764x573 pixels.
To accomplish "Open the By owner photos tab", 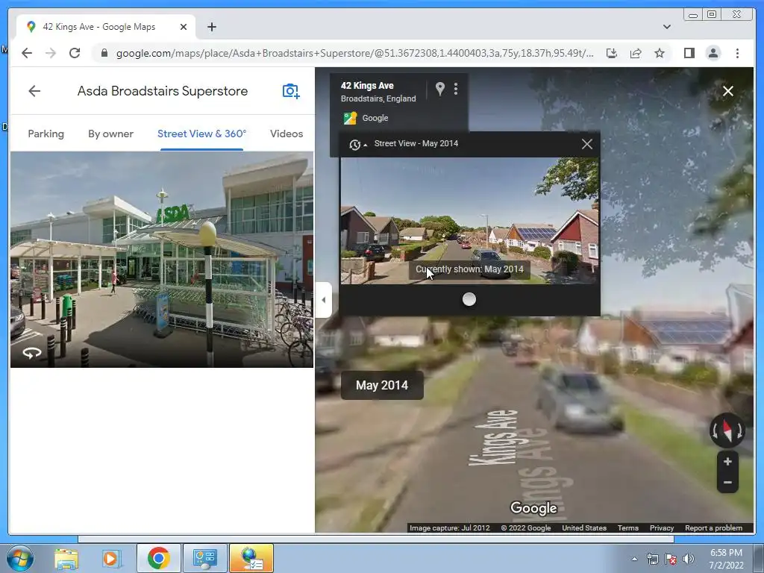I will tap(110, 134).
